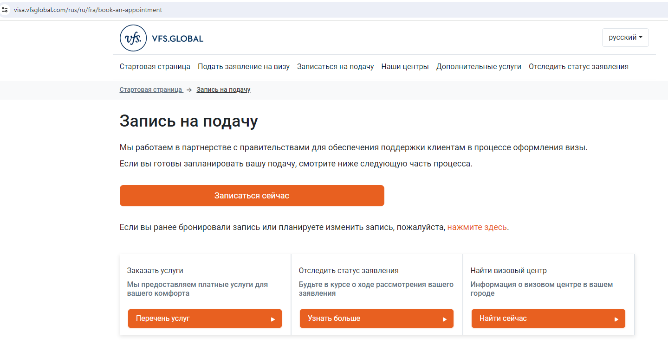Click the Стартовая страница breadcrumb link
This screenshot has width=668, height=357.
(x=151, y=89)
